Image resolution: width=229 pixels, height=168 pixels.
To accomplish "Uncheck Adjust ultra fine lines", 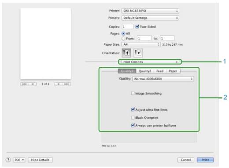I will (133, 110).
